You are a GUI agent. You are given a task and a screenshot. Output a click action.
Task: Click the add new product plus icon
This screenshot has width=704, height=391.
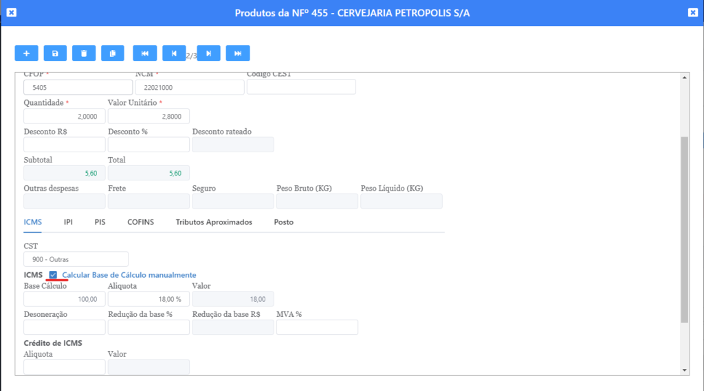coord(26,54)
